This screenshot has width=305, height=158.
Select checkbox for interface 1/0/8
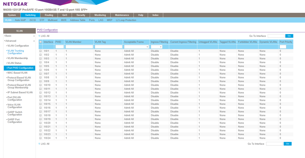(x=40, y=77)
